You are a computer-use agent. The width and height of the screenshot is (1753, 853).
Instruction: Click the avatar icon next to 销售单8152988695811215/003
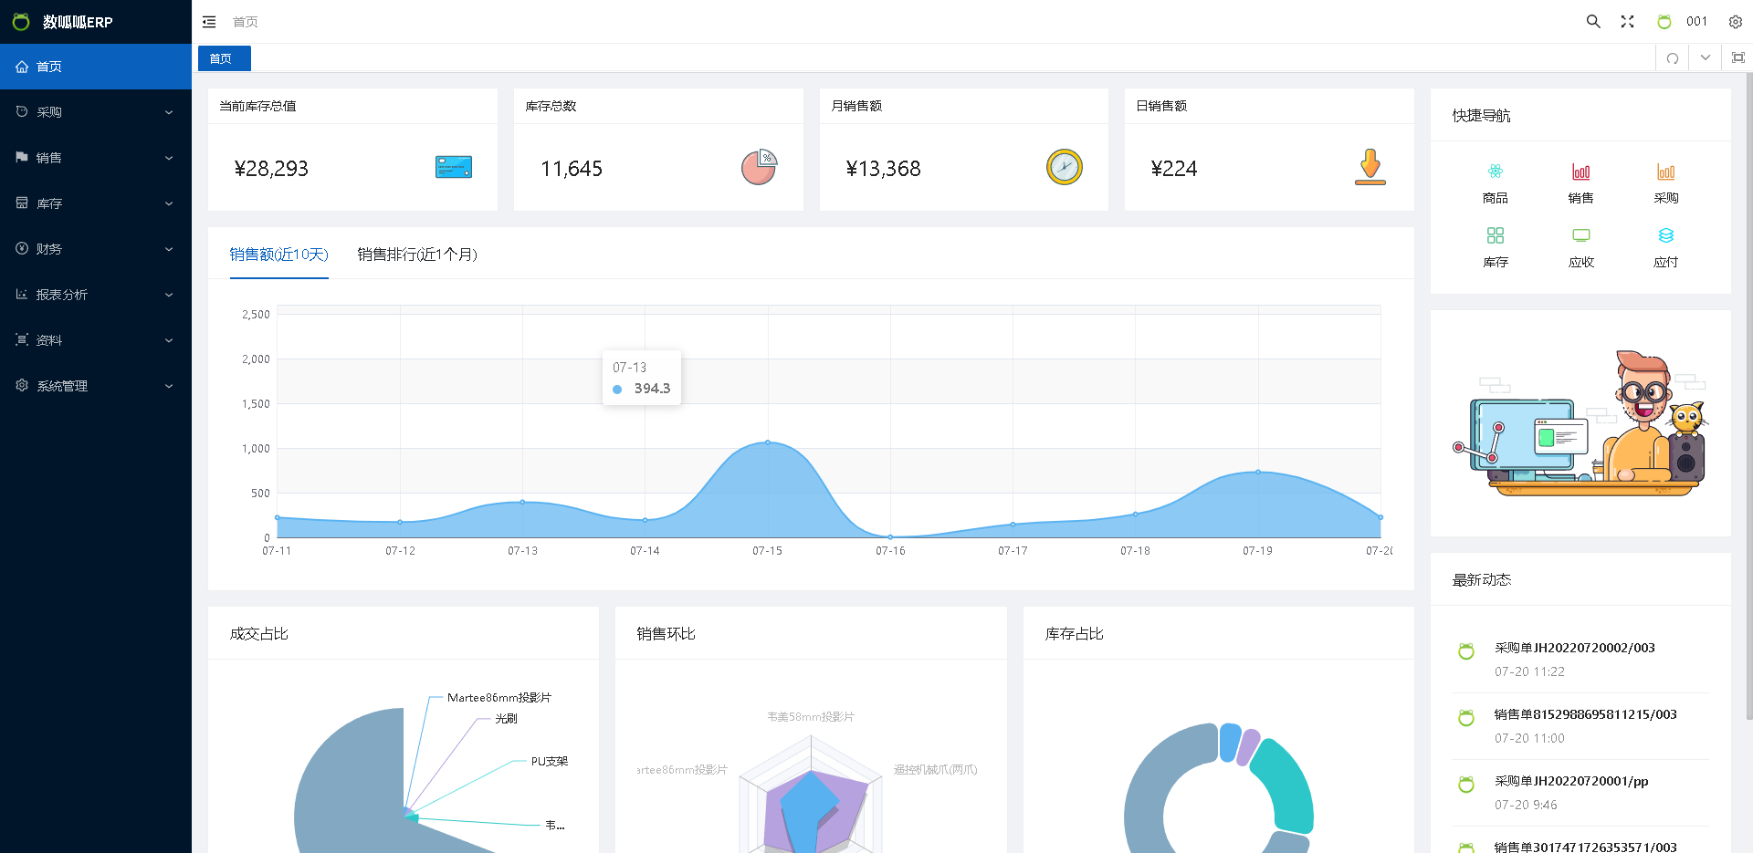1466,718
